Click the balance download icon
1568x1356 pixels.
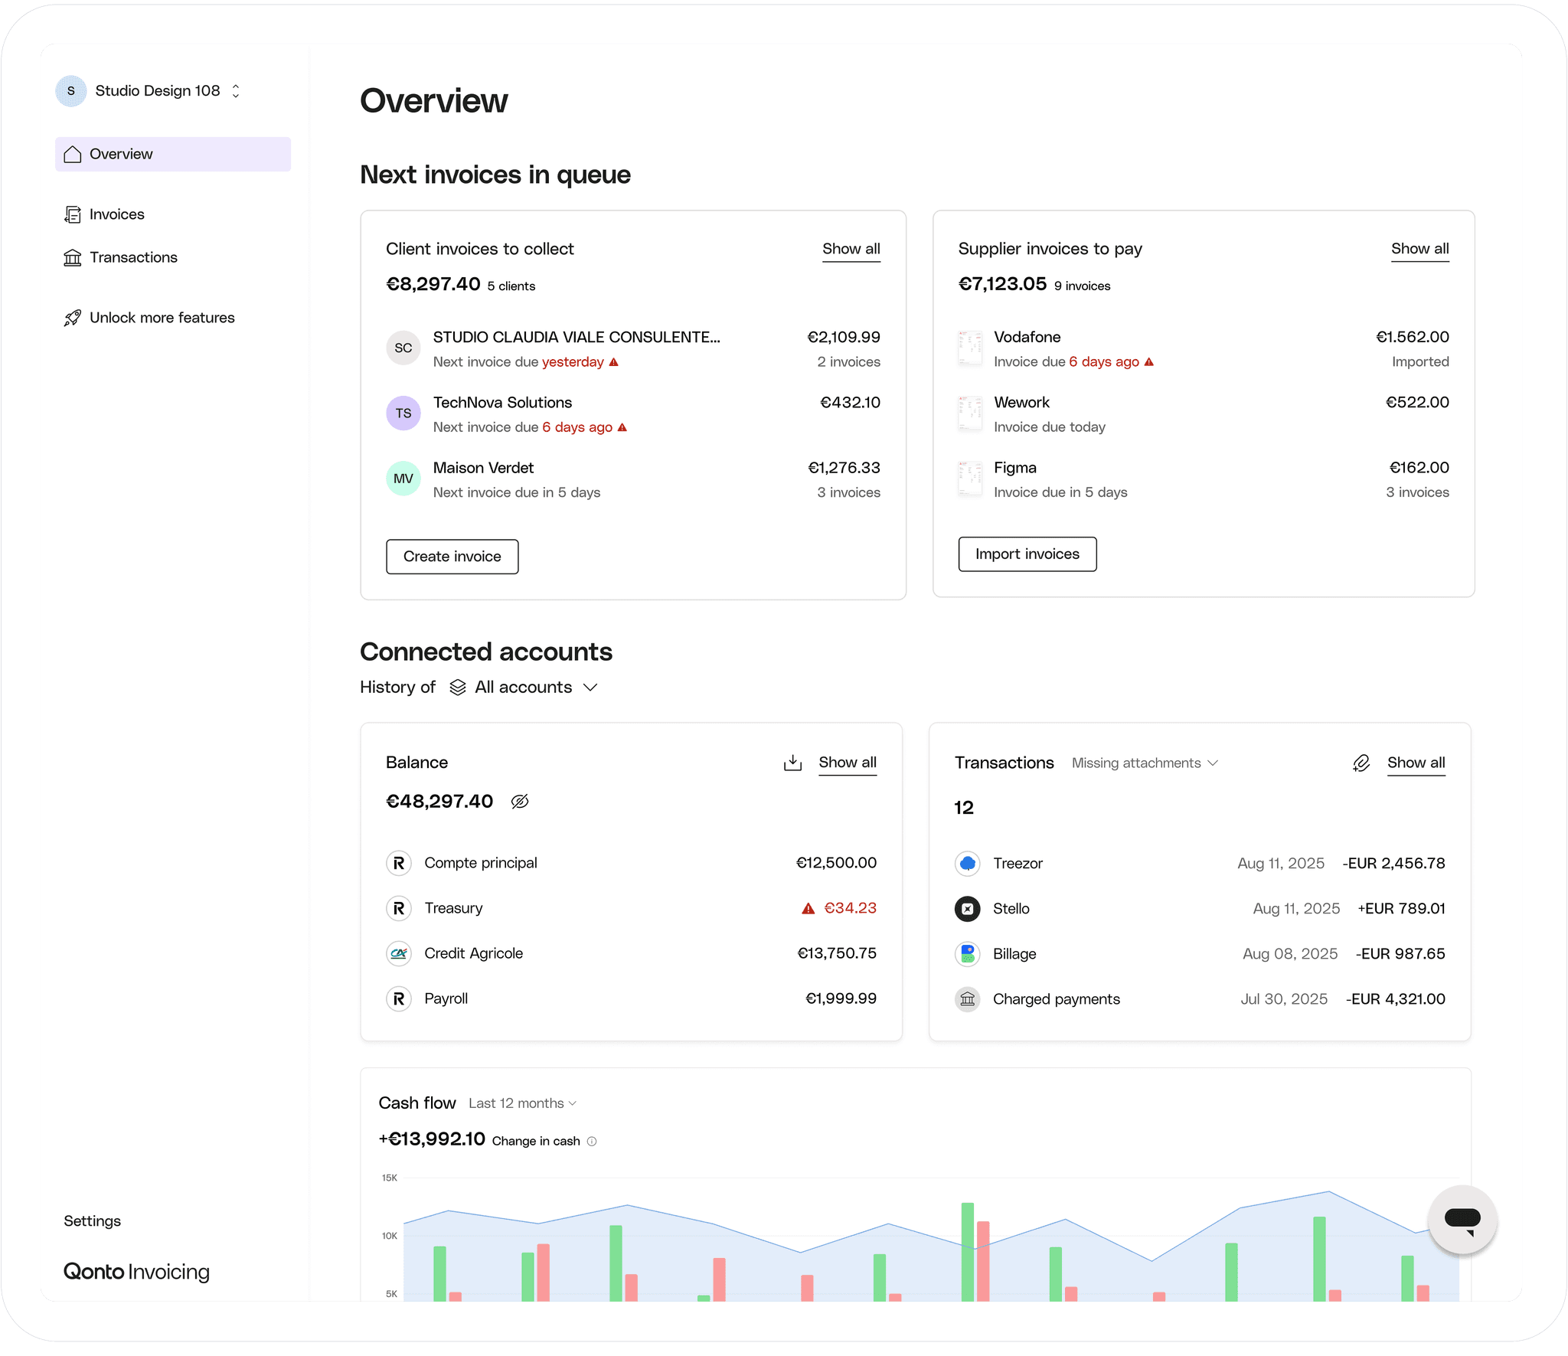[792, 763]
